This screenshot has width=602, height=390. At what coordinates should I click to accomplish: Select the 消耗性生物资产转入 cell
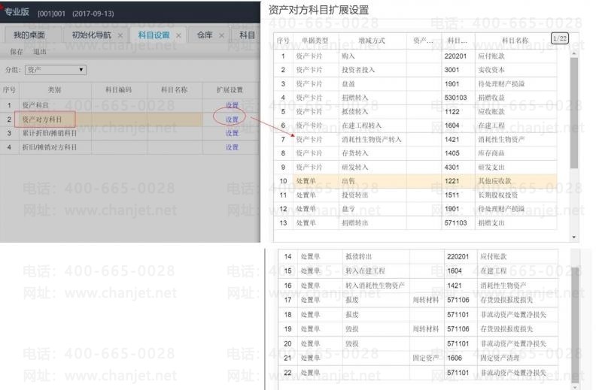(x=372, y=139)
